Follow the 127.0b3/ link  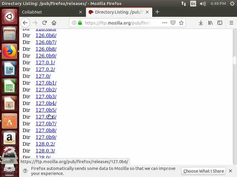coord(46,96)
